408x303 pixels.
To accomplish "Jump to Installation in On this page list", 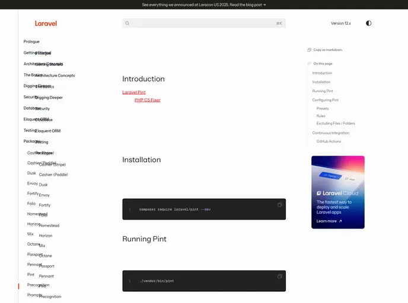I will click(x=321, y=82).
